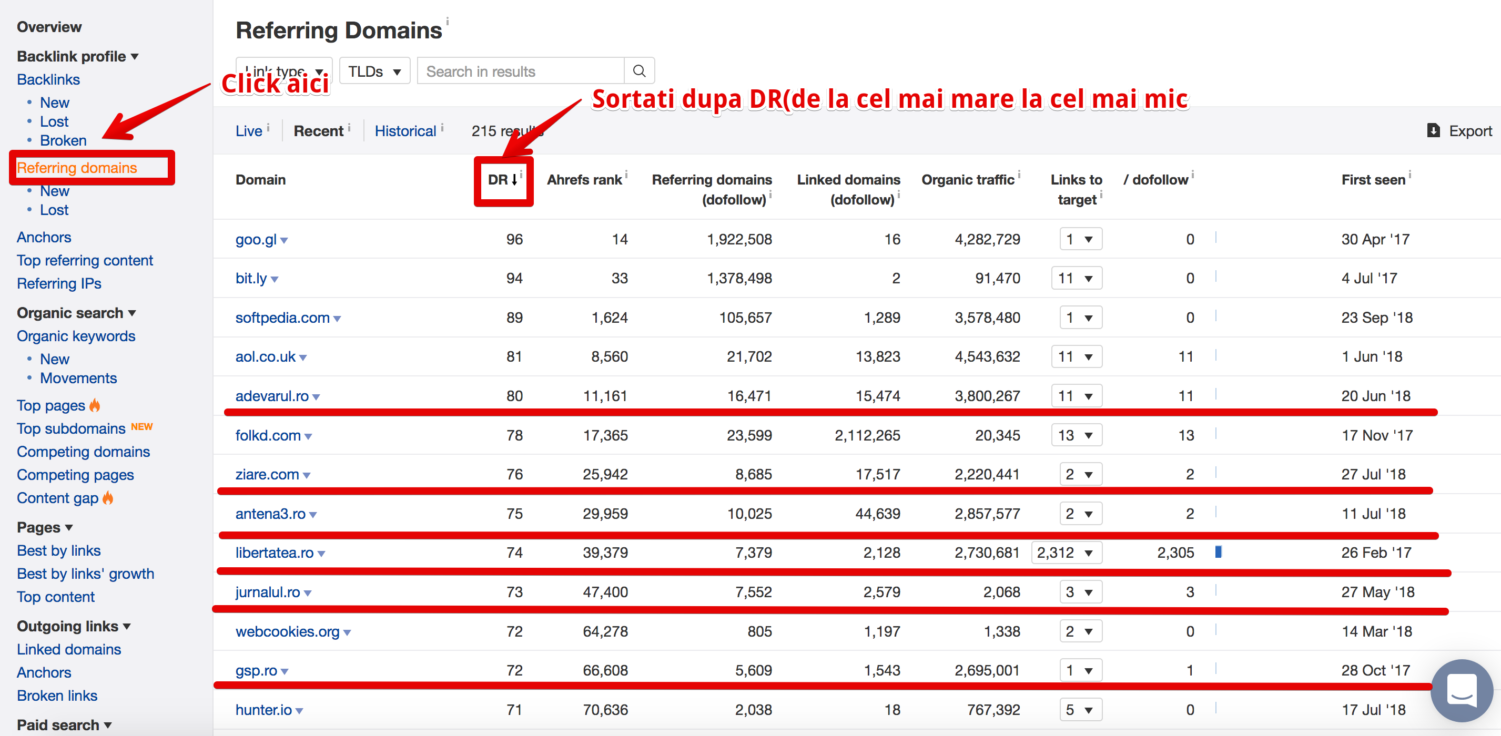Open the chat support bubble icon
This screenshot has width=1501, height=736.
pos(1462,690)
